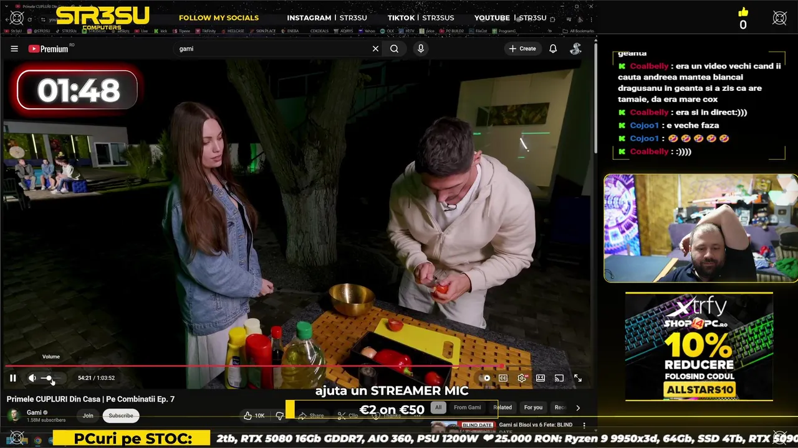Image resolution: width=798 pixels, height=448 pixels.
Task: Select the For you chip
Action: (533, 408)
